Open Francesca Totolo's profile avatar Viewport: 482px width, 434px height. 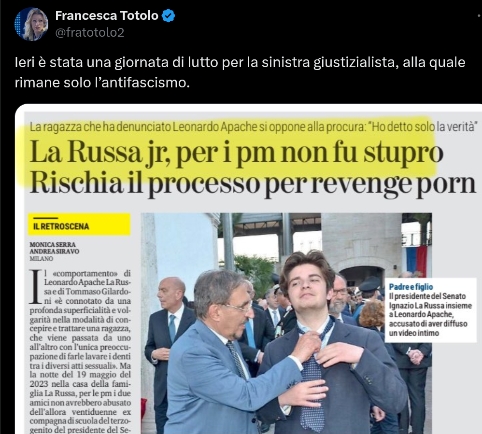(x=31, y=24)
